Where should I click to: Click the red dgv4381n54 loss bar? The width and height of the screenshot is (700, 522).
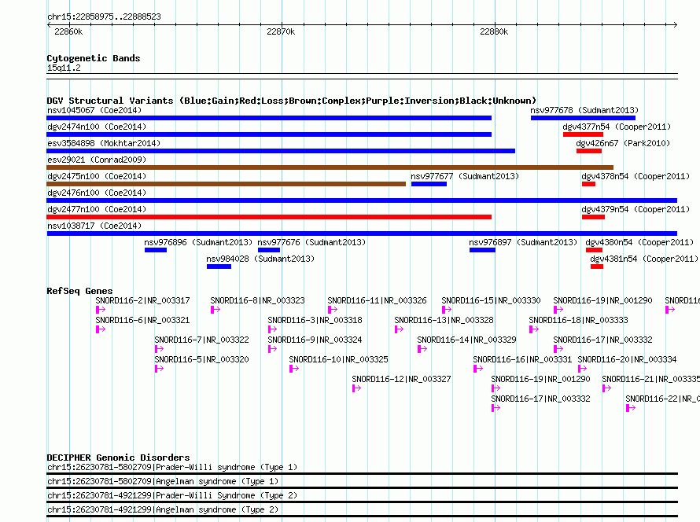tap(597, 267)
